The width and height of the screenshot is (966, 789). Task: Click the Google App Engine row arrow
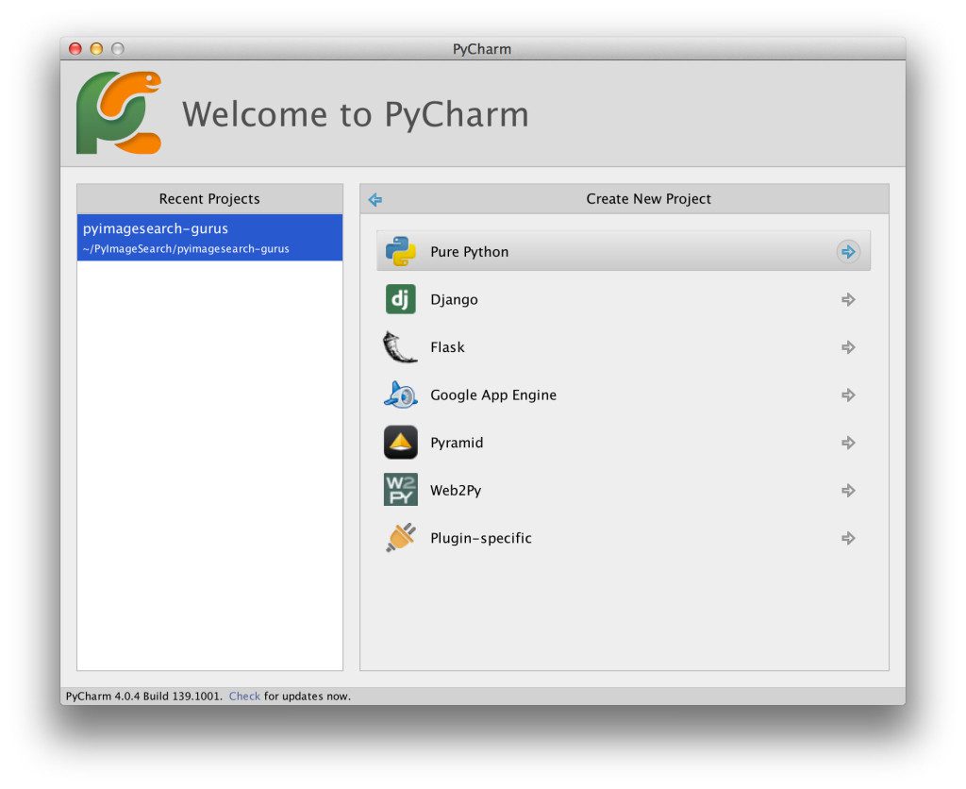click(848, 394)
